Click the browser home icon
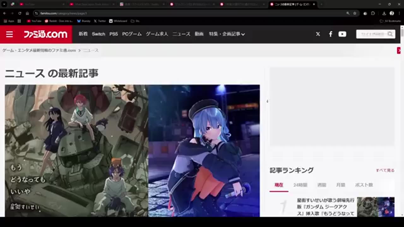404x227 pixels. (x=27, y=13)
